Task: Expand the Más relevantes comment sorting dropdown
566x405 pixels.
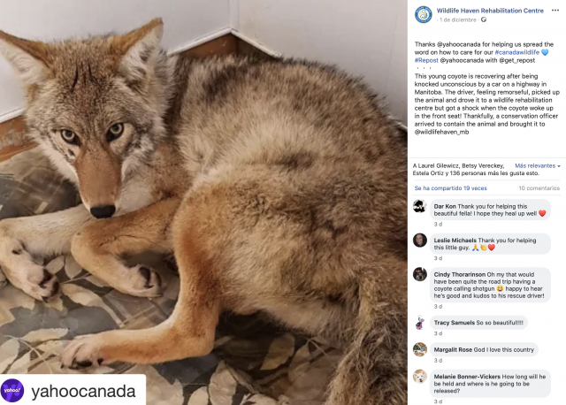Action: (x=538, y=165)
